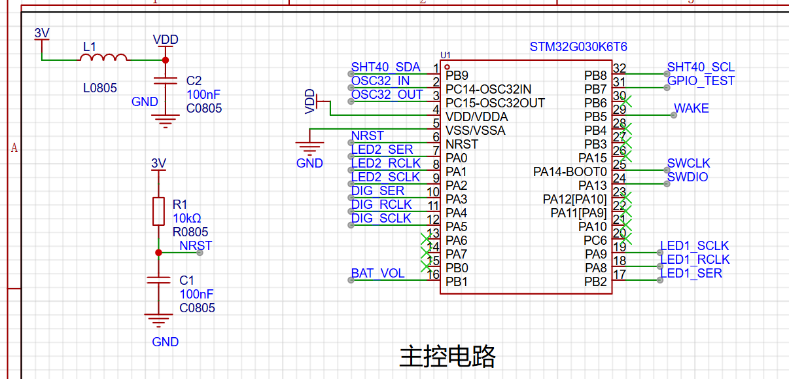Screen dimensions: 789x379
Task: Select the C1 capacitor symbol
Action: click(x=158, y=280)
